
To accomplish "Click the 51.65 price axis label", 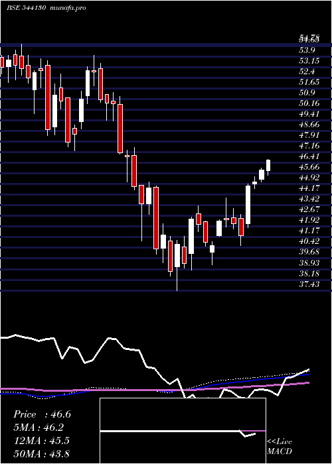I will coord(309,82).
